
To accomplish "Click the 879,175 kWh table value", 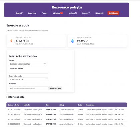I will point(51,124).
